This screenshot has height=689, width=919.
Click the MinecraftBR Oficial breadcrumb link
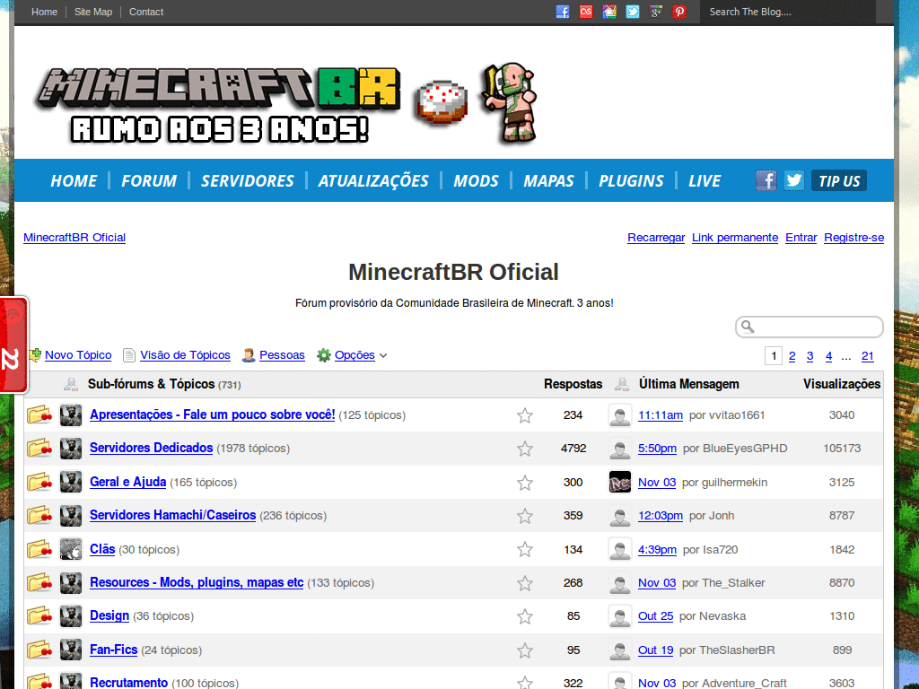click(74, 237)
